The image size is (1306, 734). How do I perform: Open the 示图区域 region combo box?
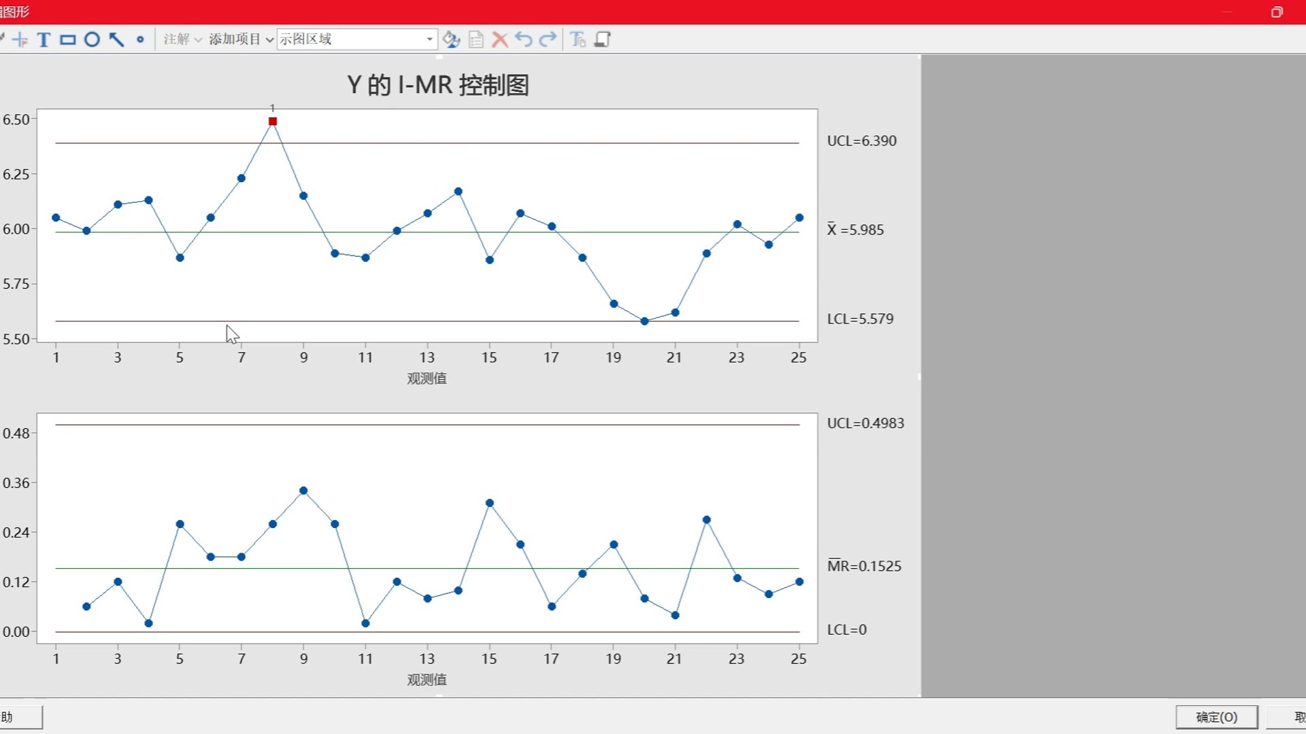(356, 39)
